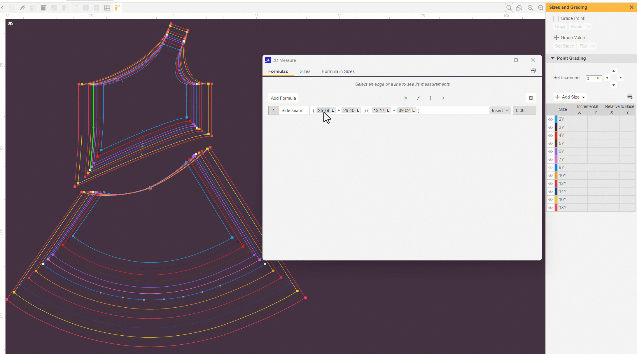The width and height of the screenshot is (637, 354).
Task: Click the dark filled seam allowance icon
Action: pos(43,8)
